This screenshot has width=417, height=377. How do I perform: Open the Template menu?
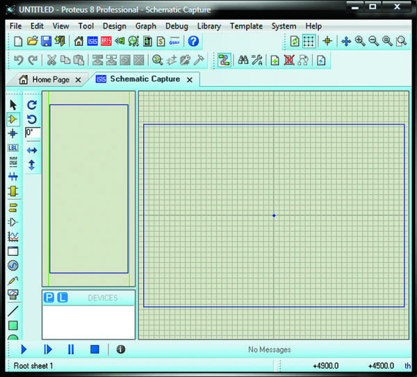(x=246, y=26)
